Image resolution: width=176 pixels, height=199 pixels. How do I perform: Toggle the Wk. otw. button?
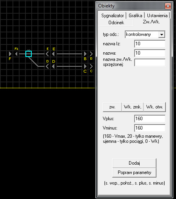[x=154, y=107]
